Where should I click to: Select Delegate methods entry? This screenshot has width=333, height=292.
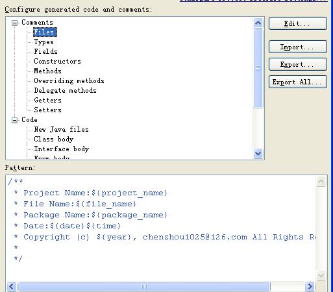(66, 90)
